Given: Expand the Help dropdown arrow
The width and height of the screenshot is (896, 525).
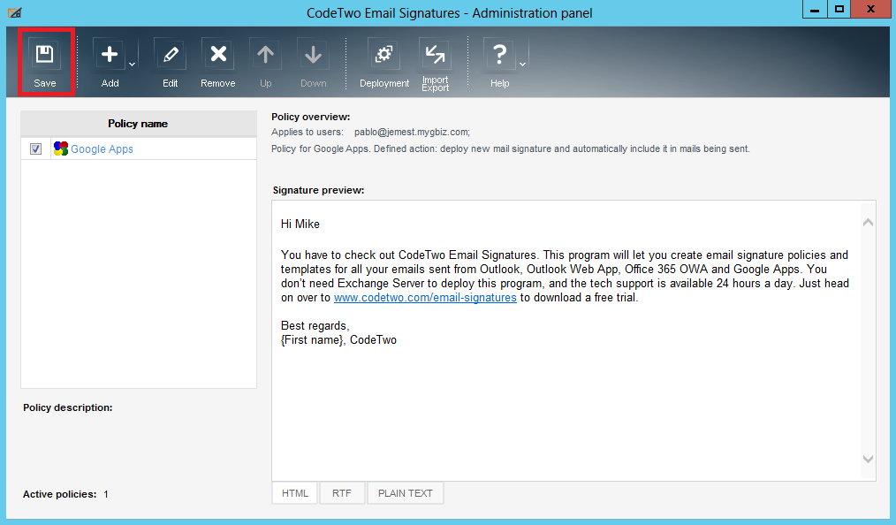Looking at the screenshot, I should tap(522, 64).
